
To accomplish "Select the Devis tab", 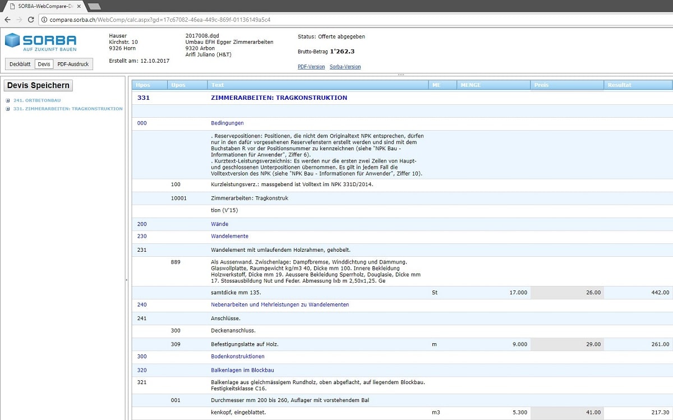I will click(44, 64).
